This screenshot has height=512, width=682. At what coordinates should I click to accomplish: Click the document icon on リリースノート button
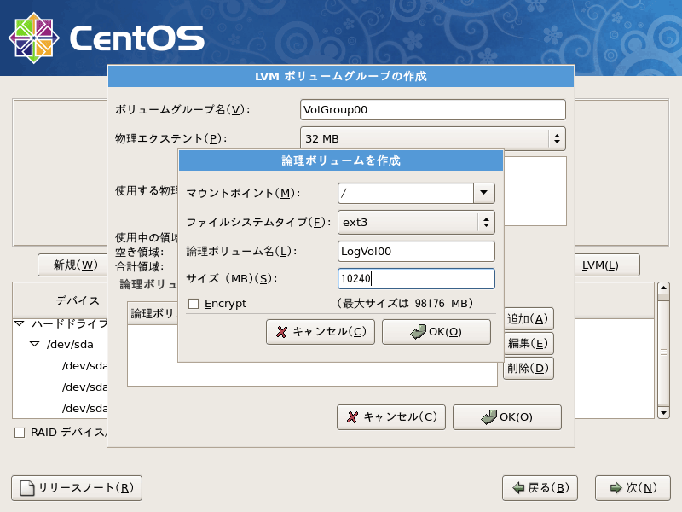click(26, 488)
